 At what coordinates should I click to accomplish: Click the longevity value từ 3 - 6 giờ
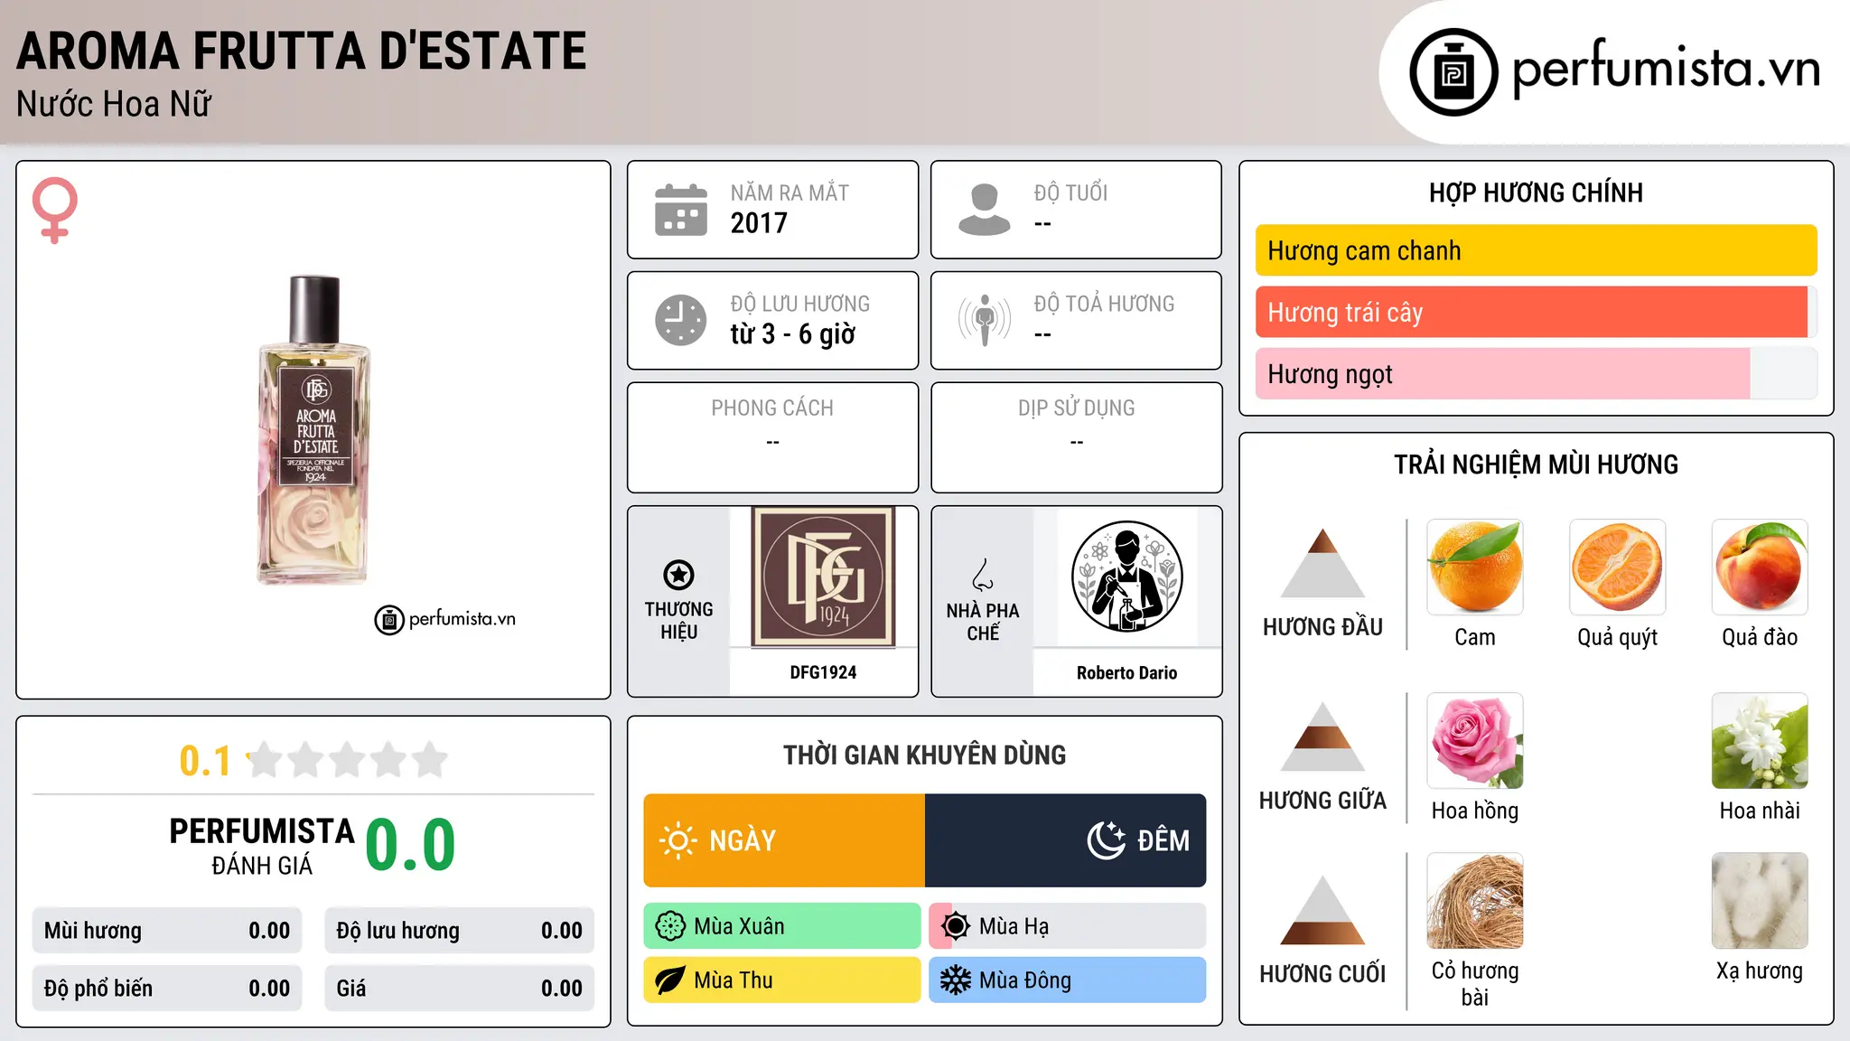pyautogui.click(x=793, y=334)
